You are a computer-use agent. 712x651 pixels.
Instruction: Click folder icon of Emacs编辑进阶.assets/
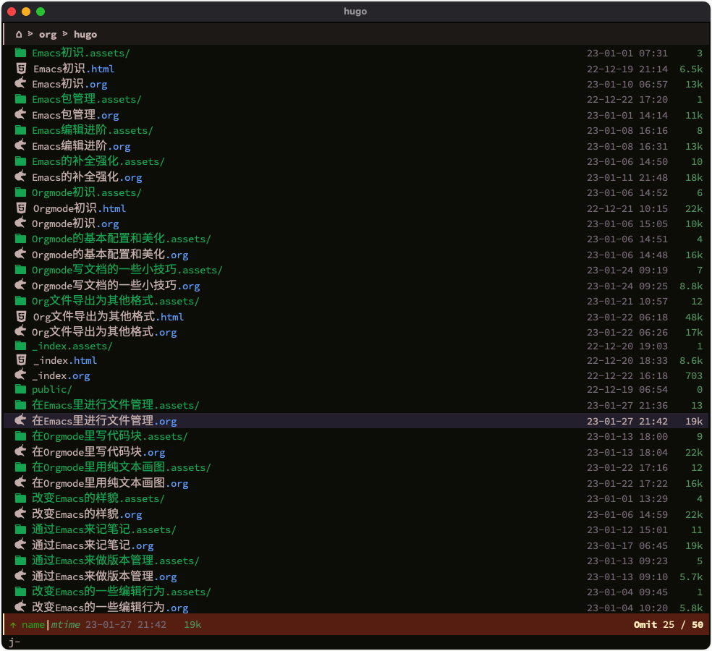pyautogui.click(x=20, y=130)
